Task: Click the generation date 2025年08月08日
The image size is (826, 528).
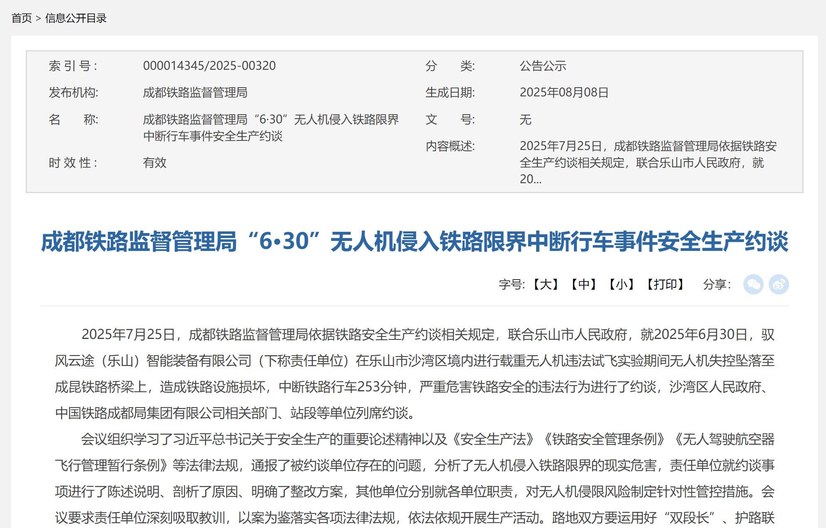Action: pos(564,92)
